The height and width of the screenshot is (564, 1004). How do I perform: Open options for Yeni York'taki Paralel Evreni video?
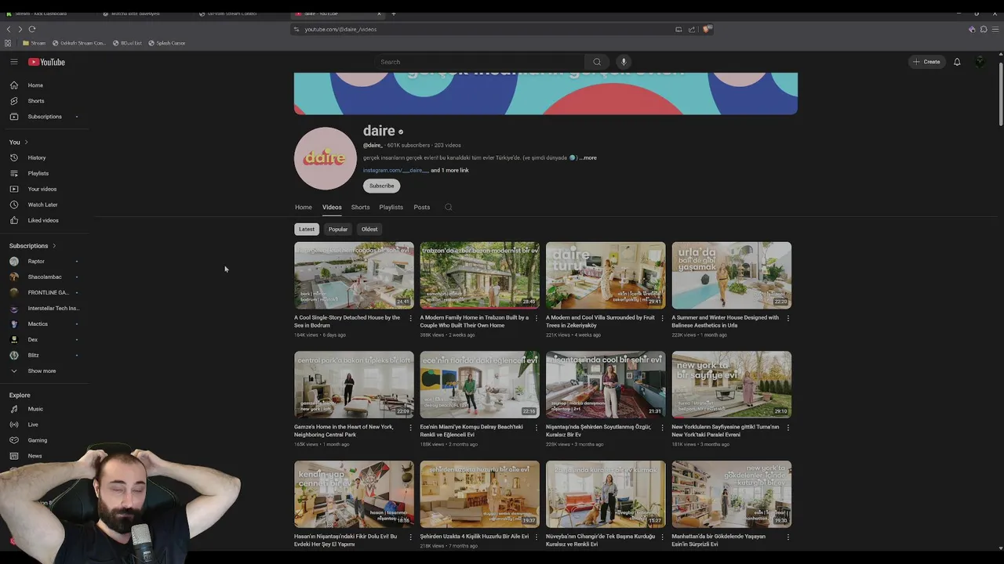788,428
